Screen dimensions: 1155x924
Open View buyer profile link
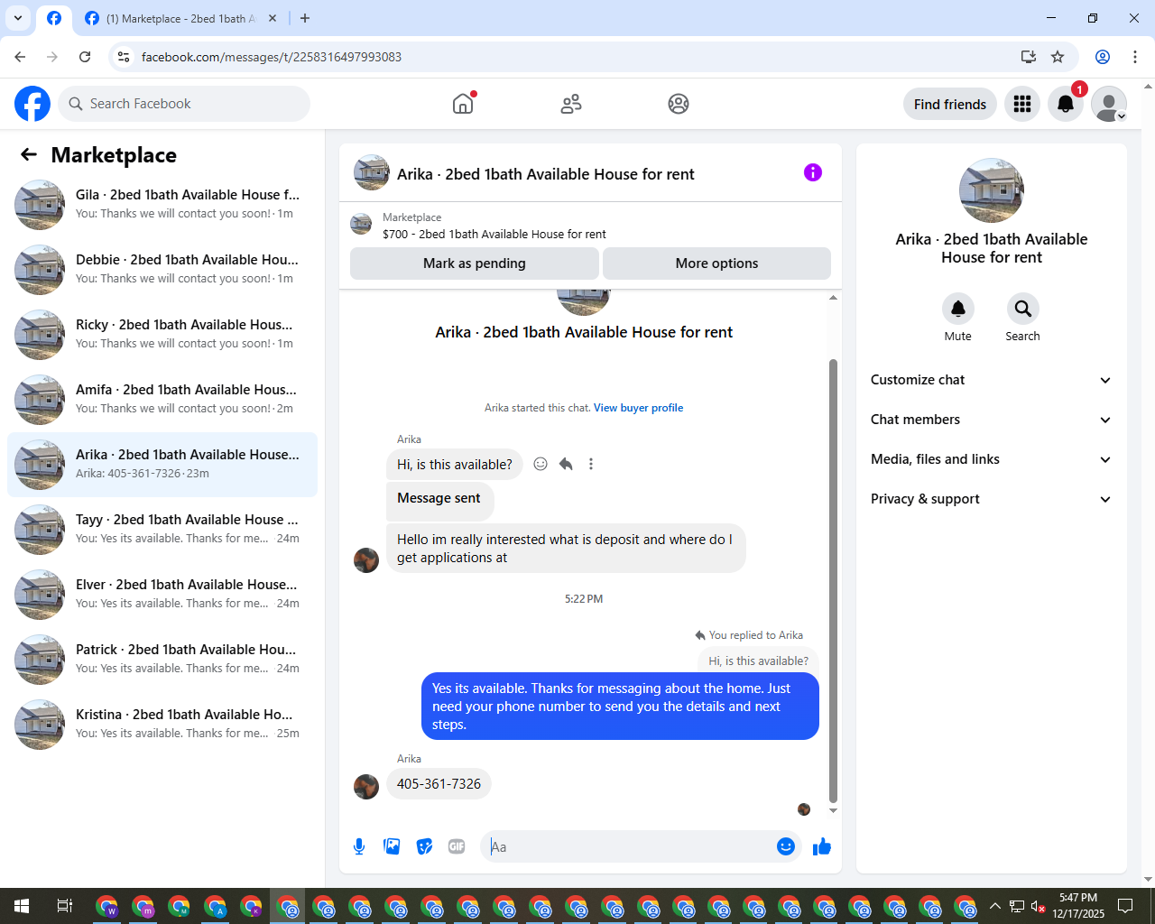click(x=638, y=408)
